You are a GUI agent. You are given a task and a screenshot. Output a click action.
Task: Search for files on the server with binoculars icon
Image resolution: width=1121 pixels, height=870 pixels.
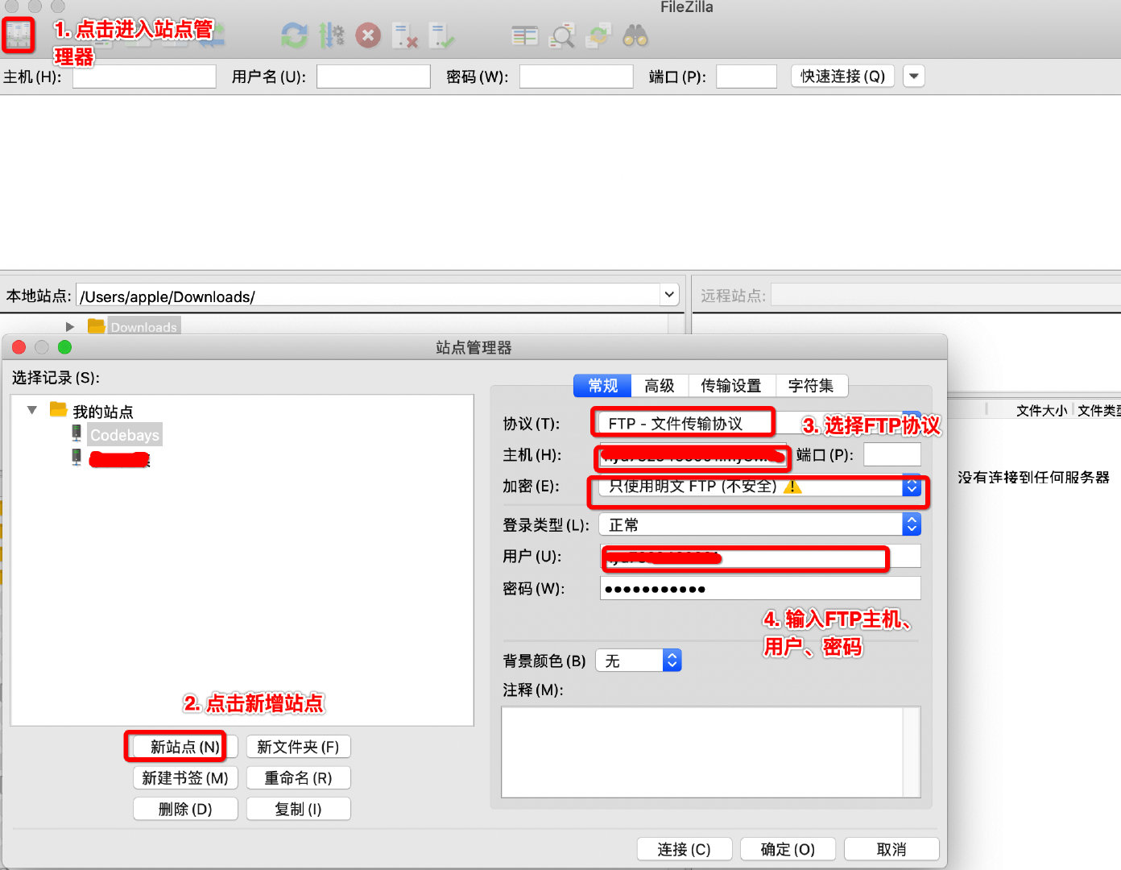pyautogui.click(x=635, y=35)
